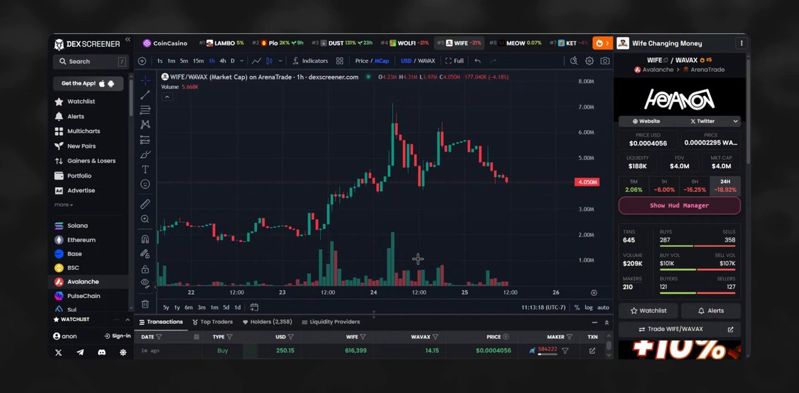
Task: Toggle lock all drawing tools
Action: (x=145, y=268)
